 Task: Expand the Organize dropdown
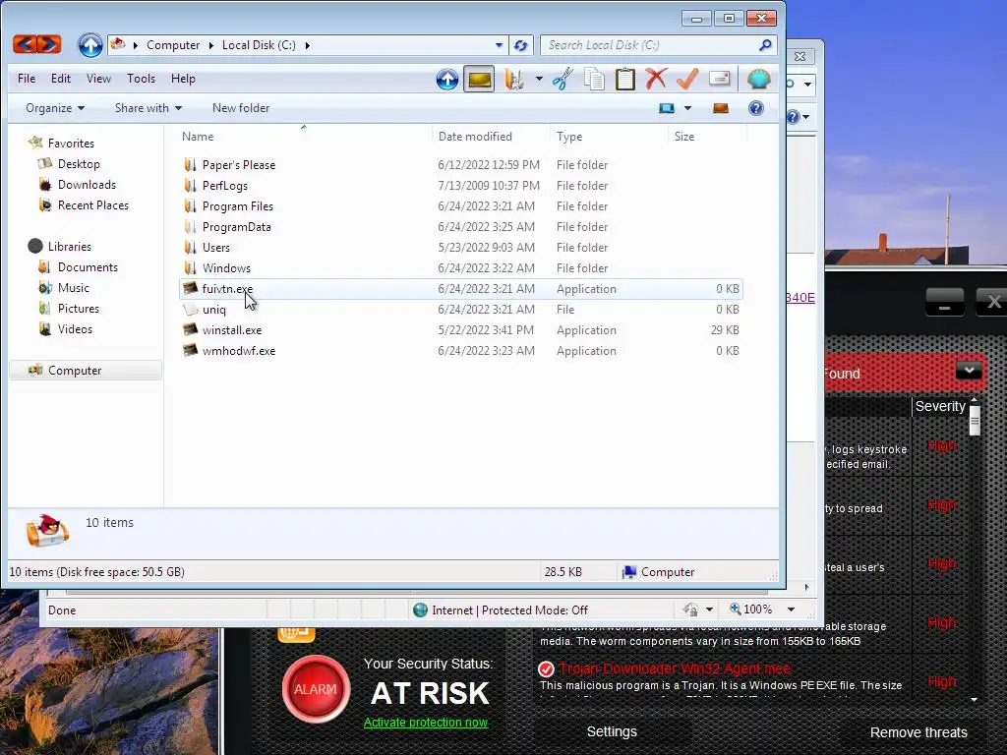tap(55, 108)
